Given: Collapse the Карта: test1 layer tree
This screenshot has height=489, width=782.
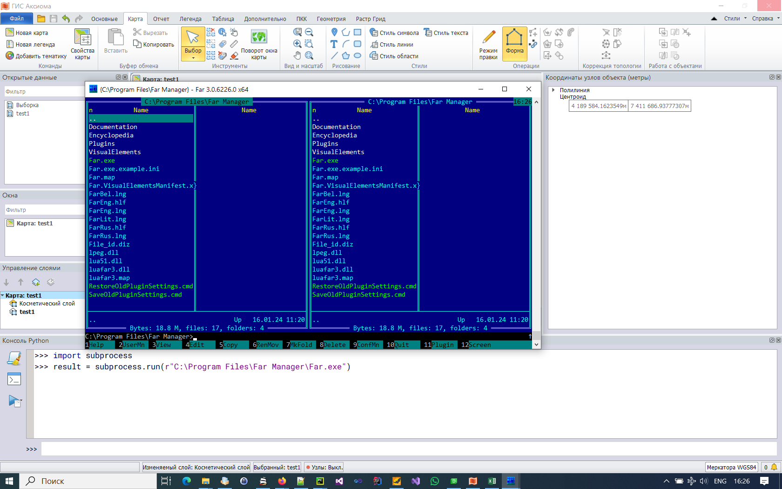Looking at the screenshot, I should 3,295.
